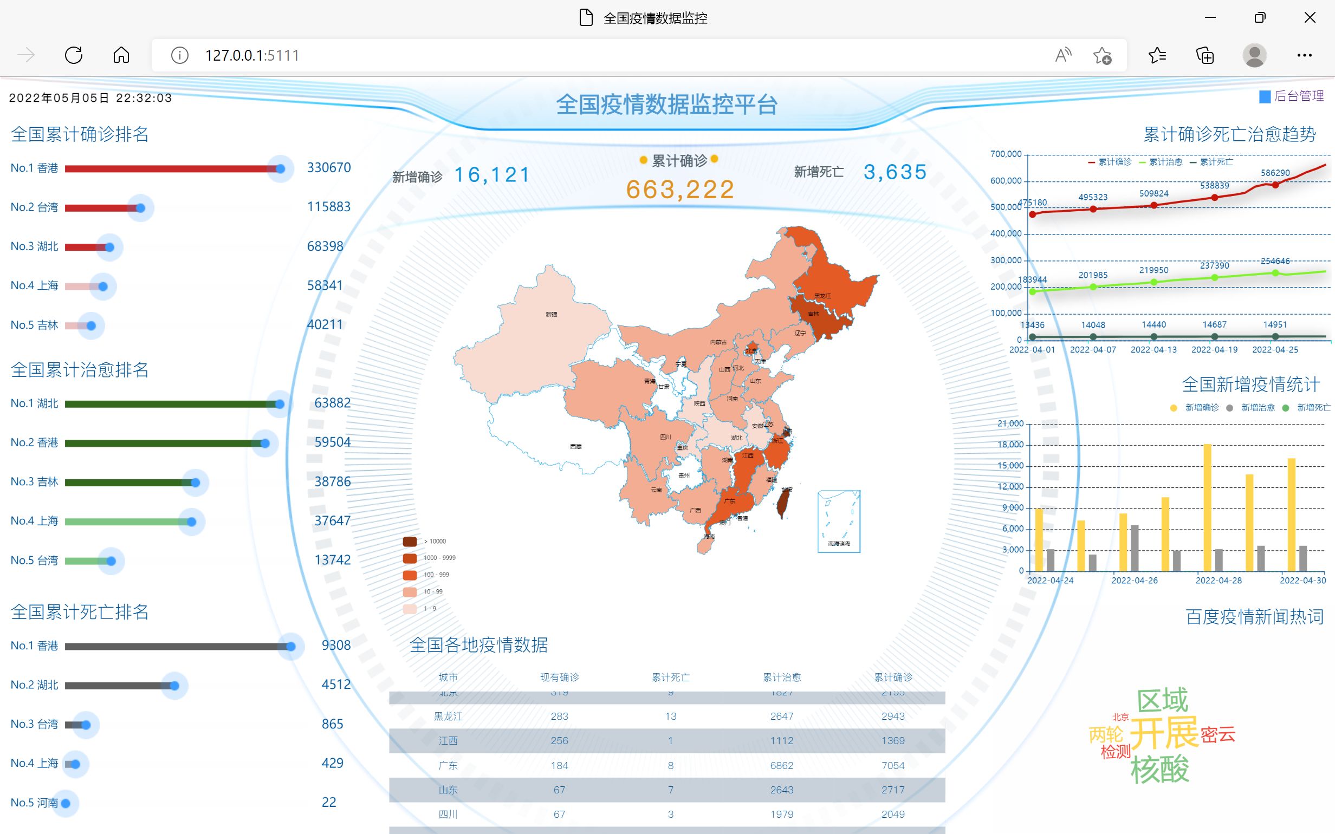The image size is (1335, 834).
Task: Open the browser profile avatar
Action: 1254,55
